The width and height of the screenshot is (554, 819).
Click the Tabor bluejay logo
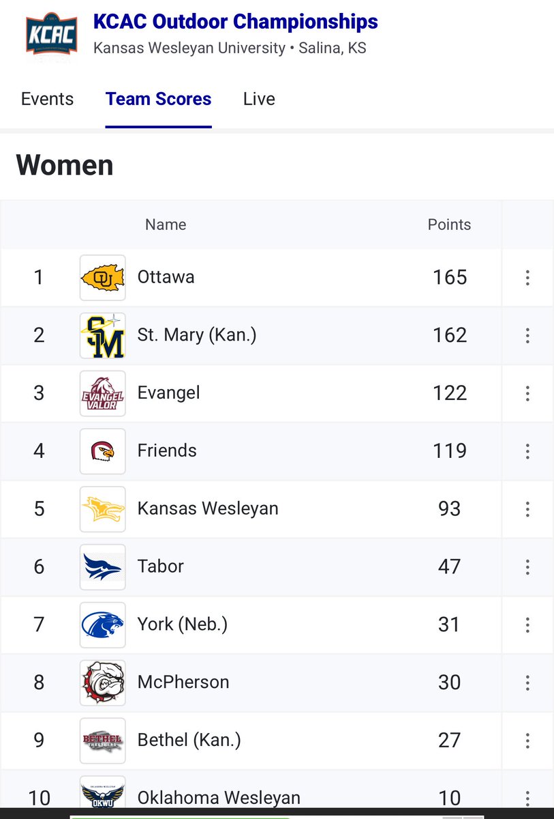coord(102,566)
